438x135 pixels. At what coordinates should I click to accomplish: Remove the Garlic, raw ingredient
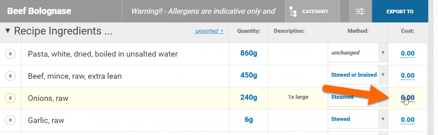(11, 120)
